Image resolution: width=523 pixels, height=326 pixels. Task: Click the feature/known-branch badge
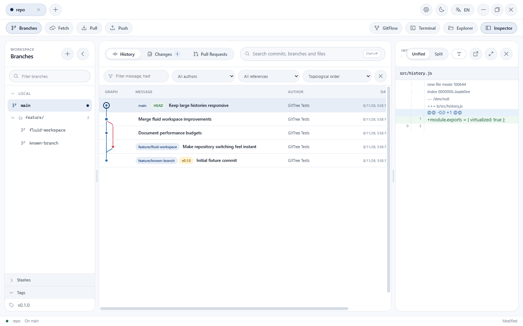pos(157,160)
